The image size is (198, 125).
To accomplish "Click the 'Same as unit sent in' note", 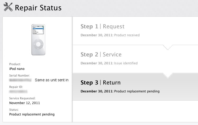I will click(52, 80).
